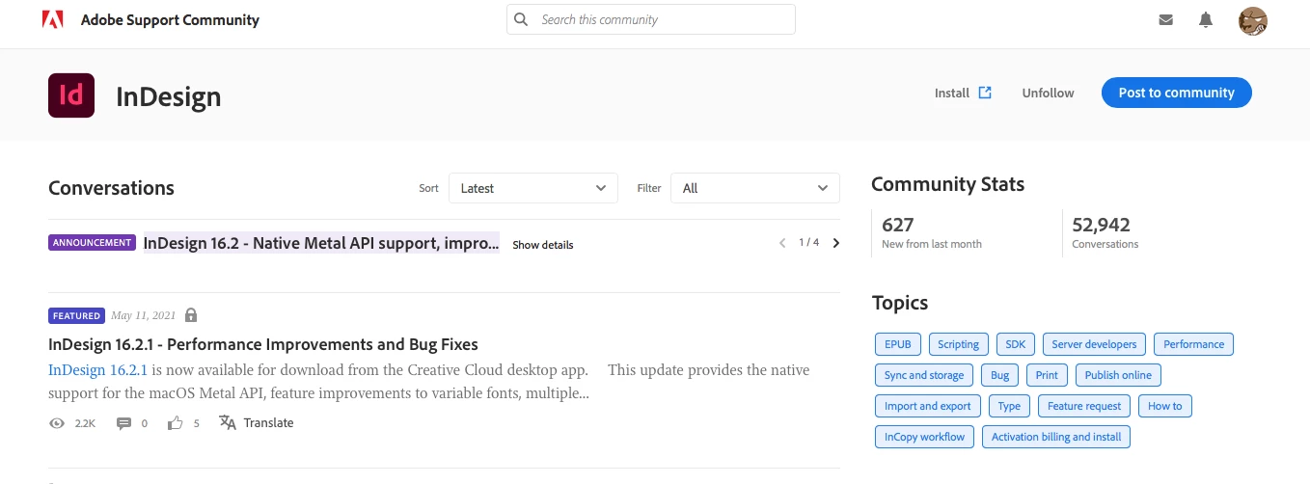Select the Import and export topic tag
This screenshot has width=1310, height=484.
pyautogui.click(x=928, y=406)
